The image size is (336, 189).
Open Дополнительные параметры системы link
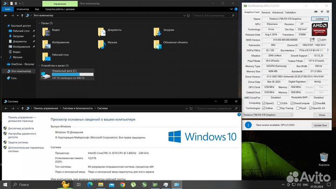pos(26,149)
